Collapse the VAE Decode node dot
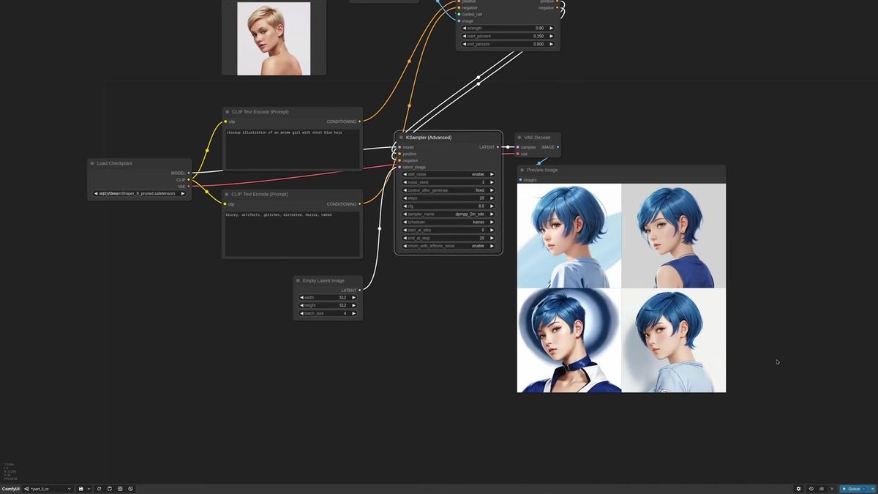The image size is (878, 494). pyautogui.click(x=519, y=138)
